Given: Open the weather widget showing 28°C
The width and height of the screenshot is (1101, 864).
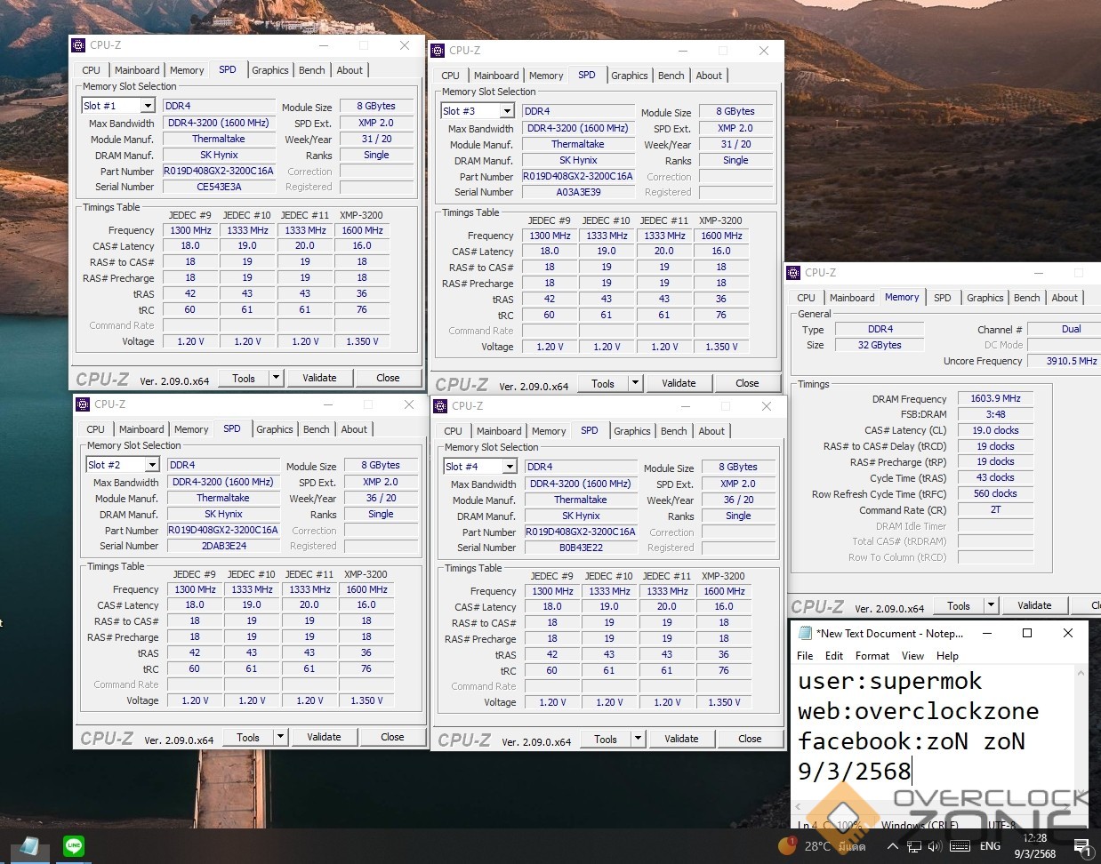Looking at the screenshot, I should (823, 846).
